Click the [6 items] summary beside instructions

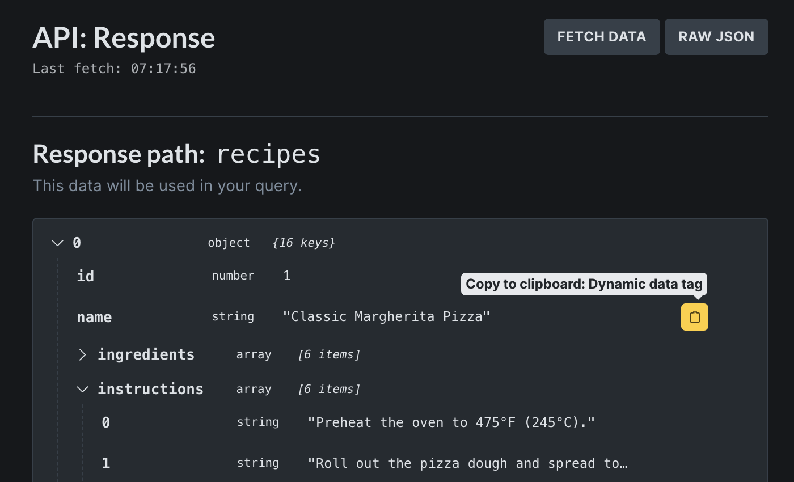[329, 389]
